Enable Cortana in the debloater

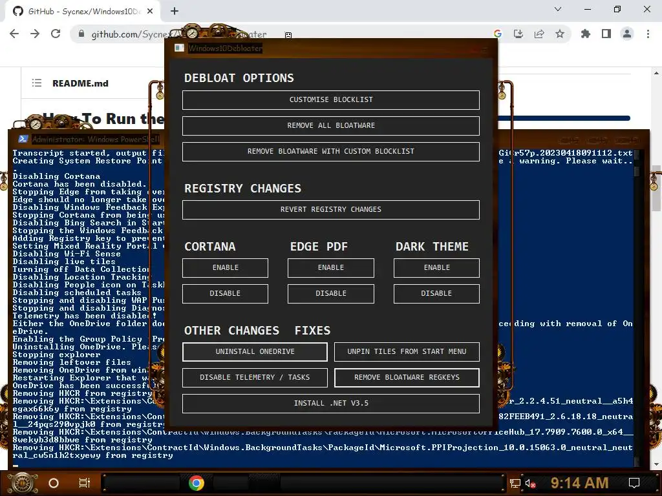click(x=225, y=268)
